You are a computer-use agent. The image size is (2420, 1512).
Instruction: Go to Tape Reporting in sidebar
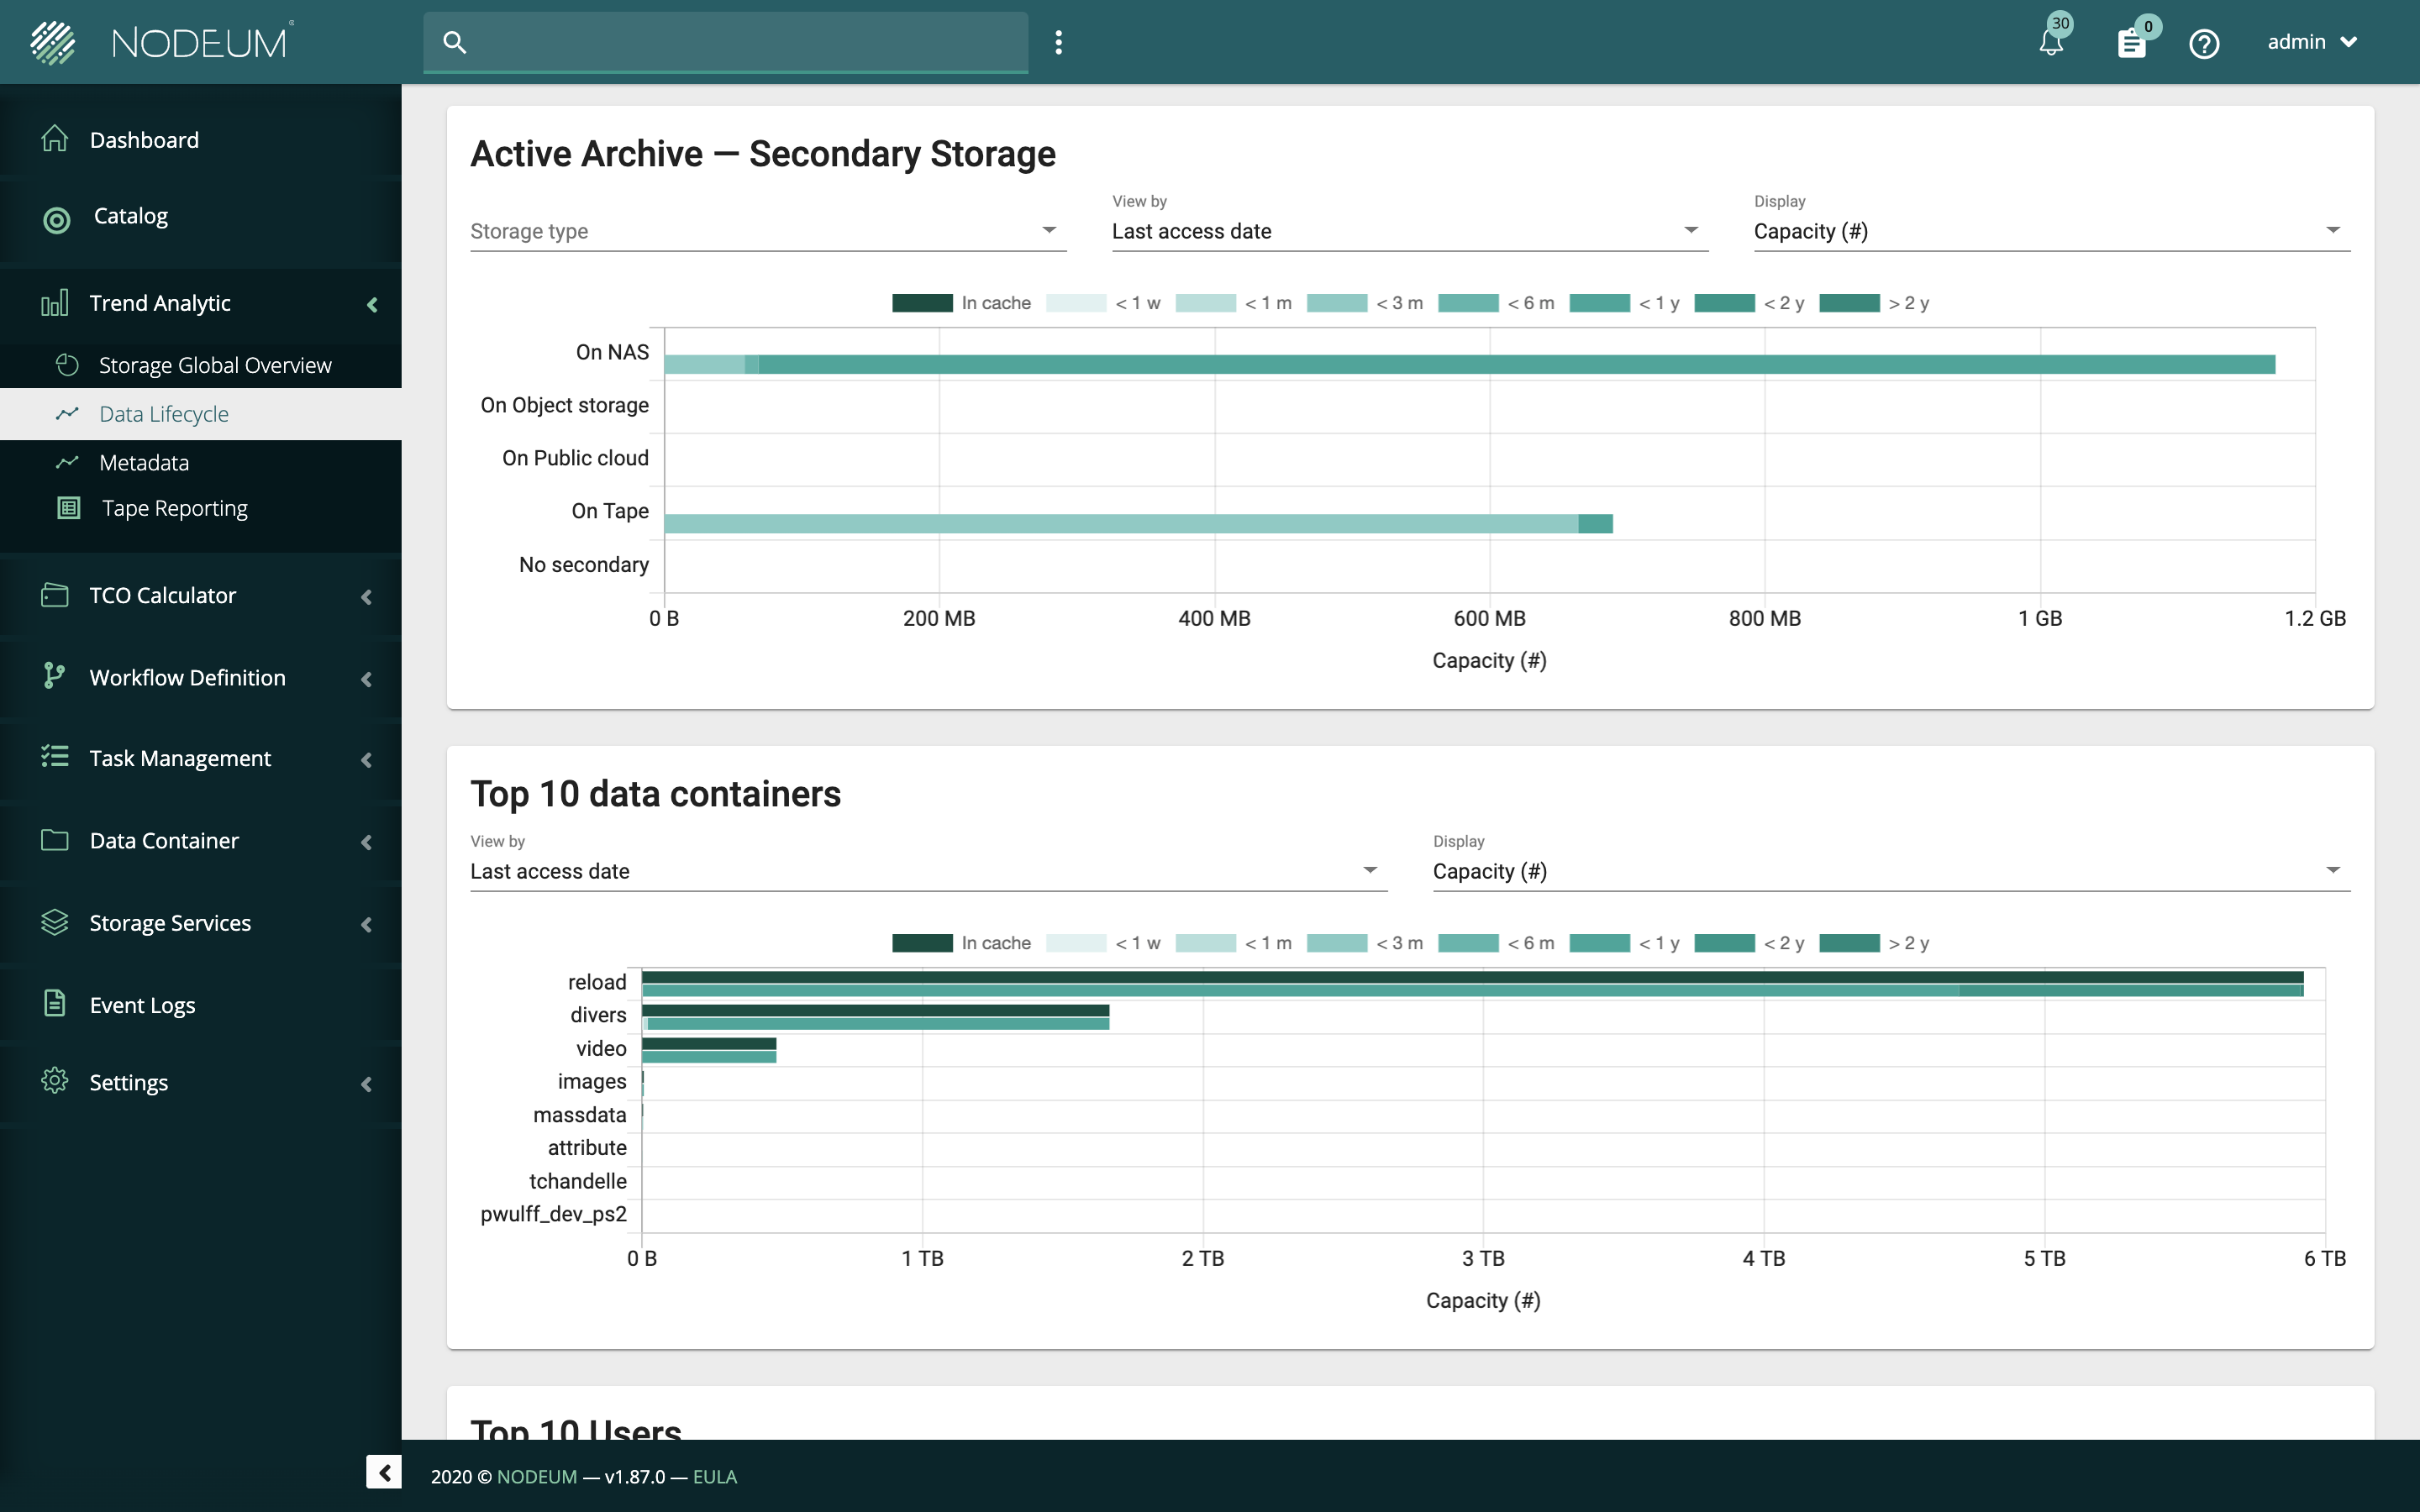(x=174, y=508)
